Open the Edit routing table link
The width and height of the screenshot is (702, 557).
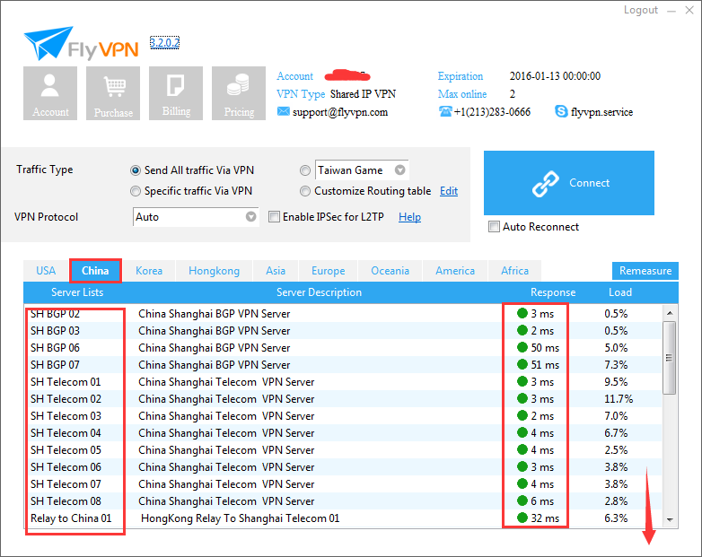[x=449, y=191]
